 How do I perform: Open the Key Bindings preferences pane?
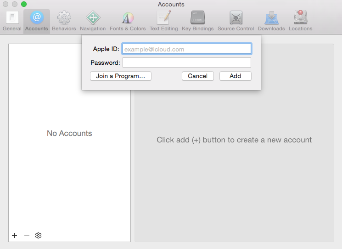pos(197,22)
